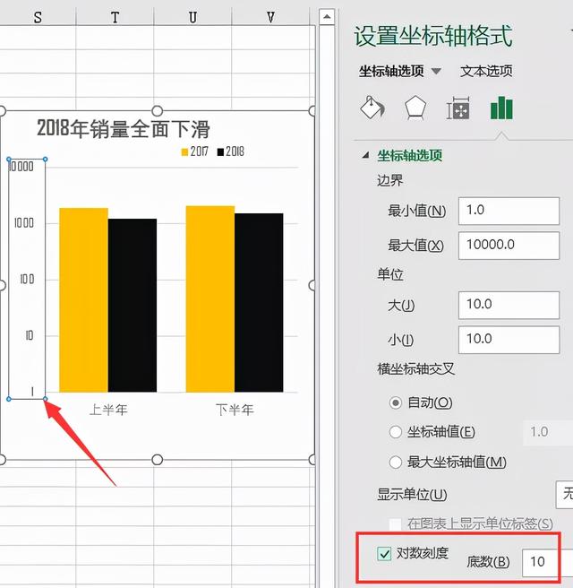
Task: Select 最大坐标轴值(M) radio button
Action: 396,462
